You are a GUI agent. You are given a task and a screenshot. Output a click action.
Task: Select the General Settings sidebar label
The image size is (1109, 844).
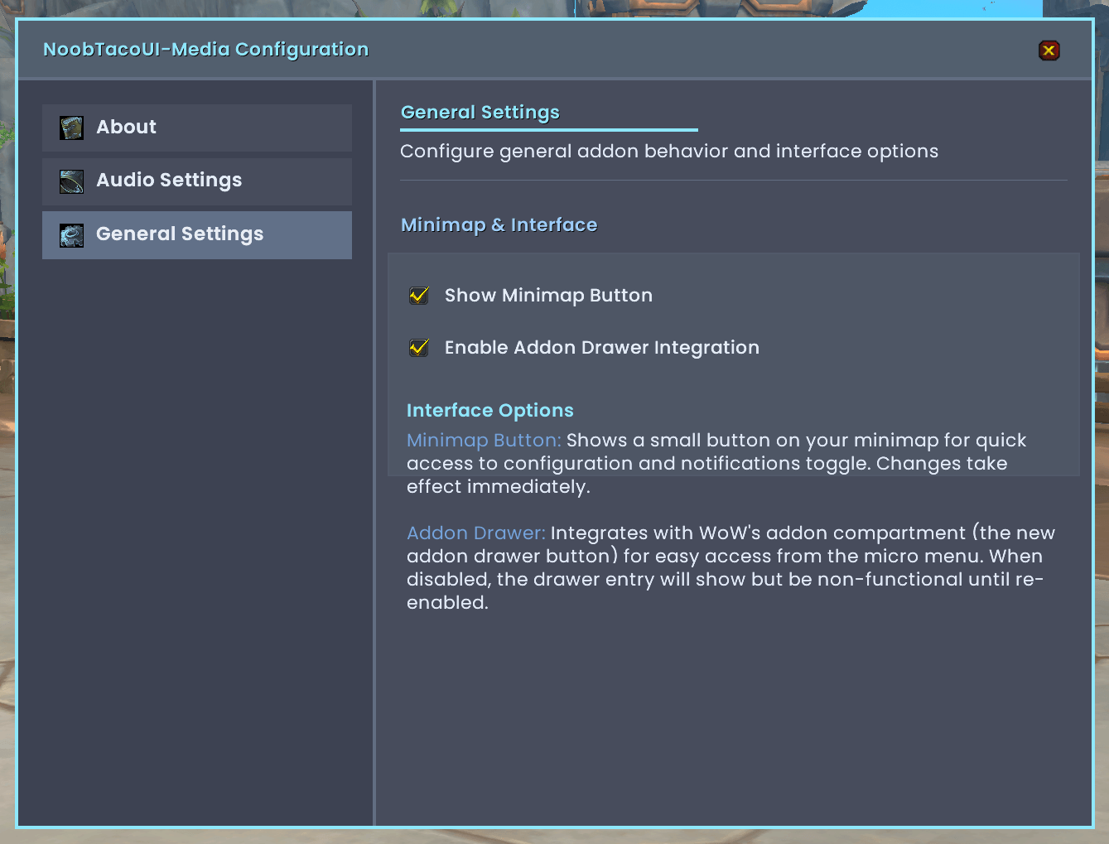180,234
